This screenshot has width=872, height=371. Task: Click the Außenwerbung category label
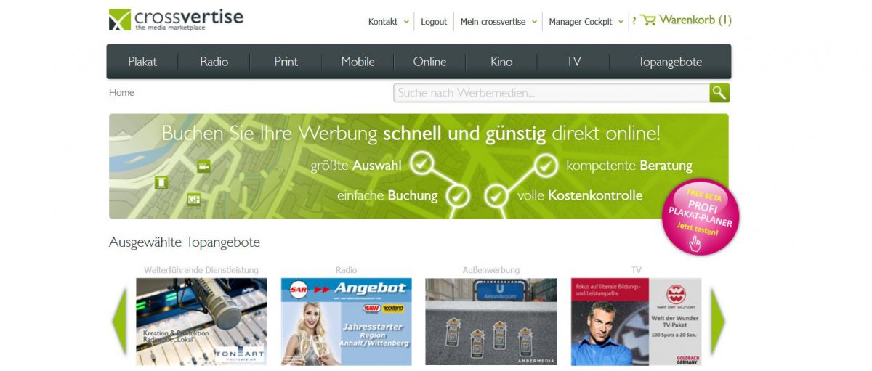491,270
